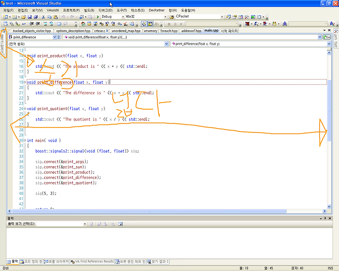Open the DevPartner menu

156,10
